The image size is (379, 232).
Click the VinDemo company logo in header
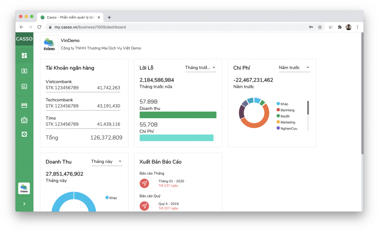click(49, 44)
